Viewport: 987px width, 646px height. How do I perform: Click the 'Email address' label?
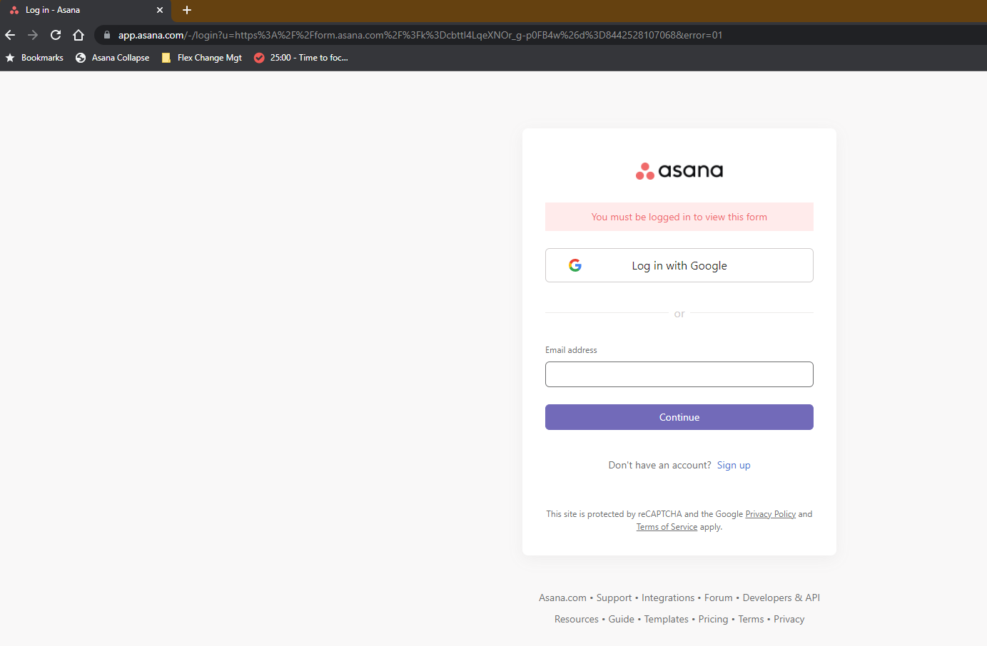coord(571,350)
